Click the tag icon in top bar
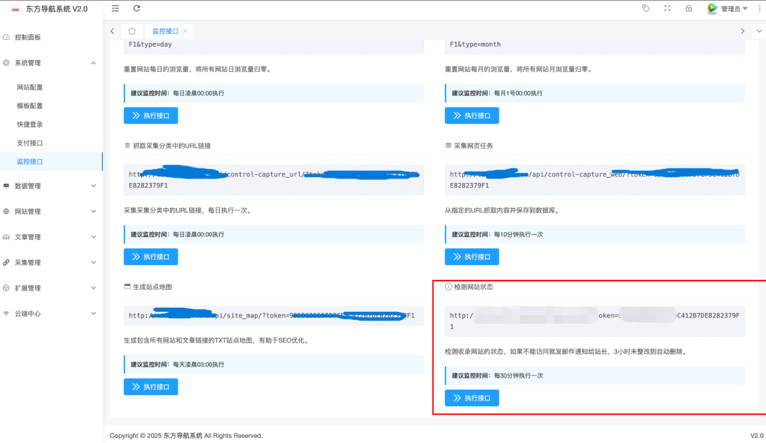 pyautogui.click(x=646, y=8)
